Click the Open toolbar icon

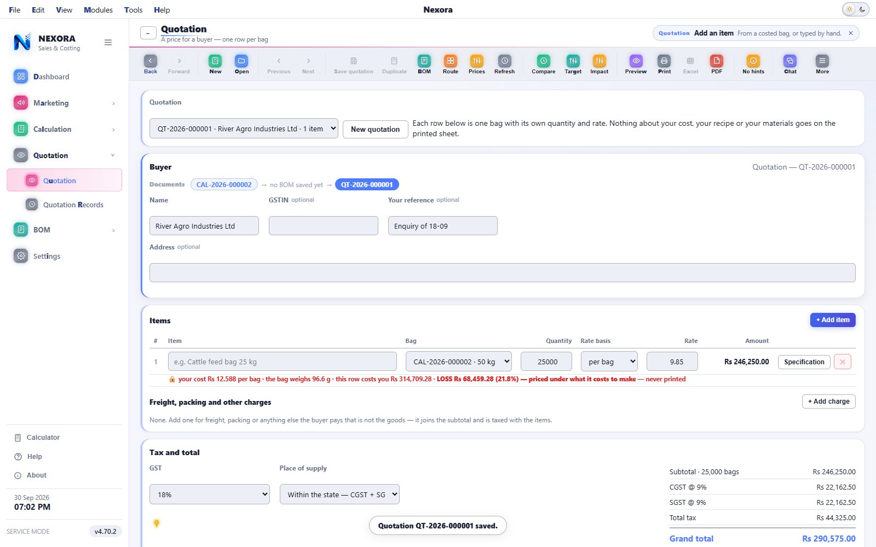click(241, 64)
